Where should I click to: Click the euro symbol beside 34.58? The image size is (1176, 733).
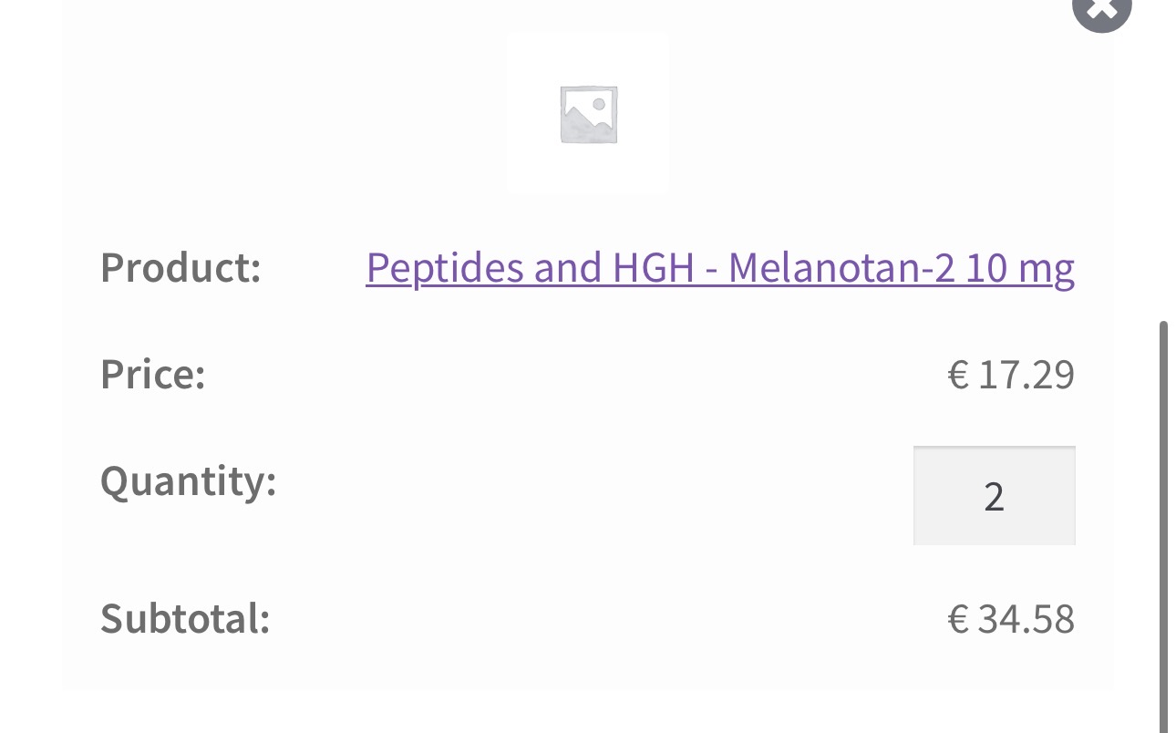click(x=957, y=619)
